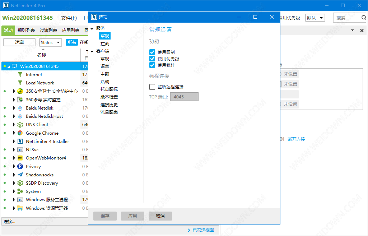Open the info panel dropdown arrow
The height and width of the screenshot is (236, 368).
click(x=352, y=30)
